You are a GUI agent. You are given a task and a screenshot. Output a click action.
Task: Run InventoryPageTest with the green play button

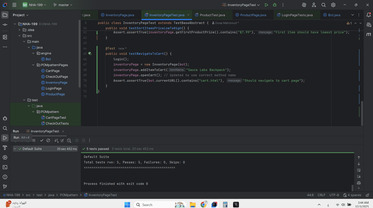point(267,5)
